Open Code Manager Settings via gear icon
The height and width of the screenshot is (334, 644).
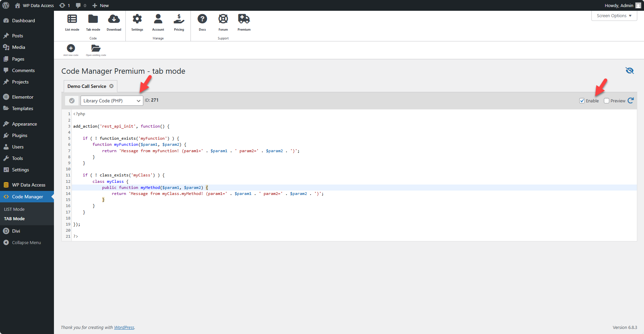tap(137, 22)
